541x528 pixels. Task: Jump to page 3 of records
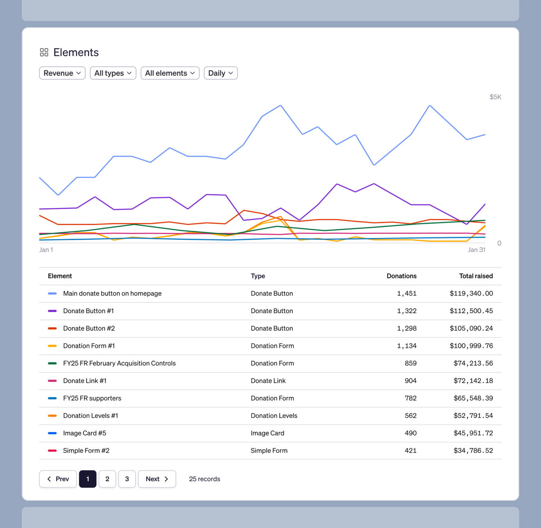(127, 479)
